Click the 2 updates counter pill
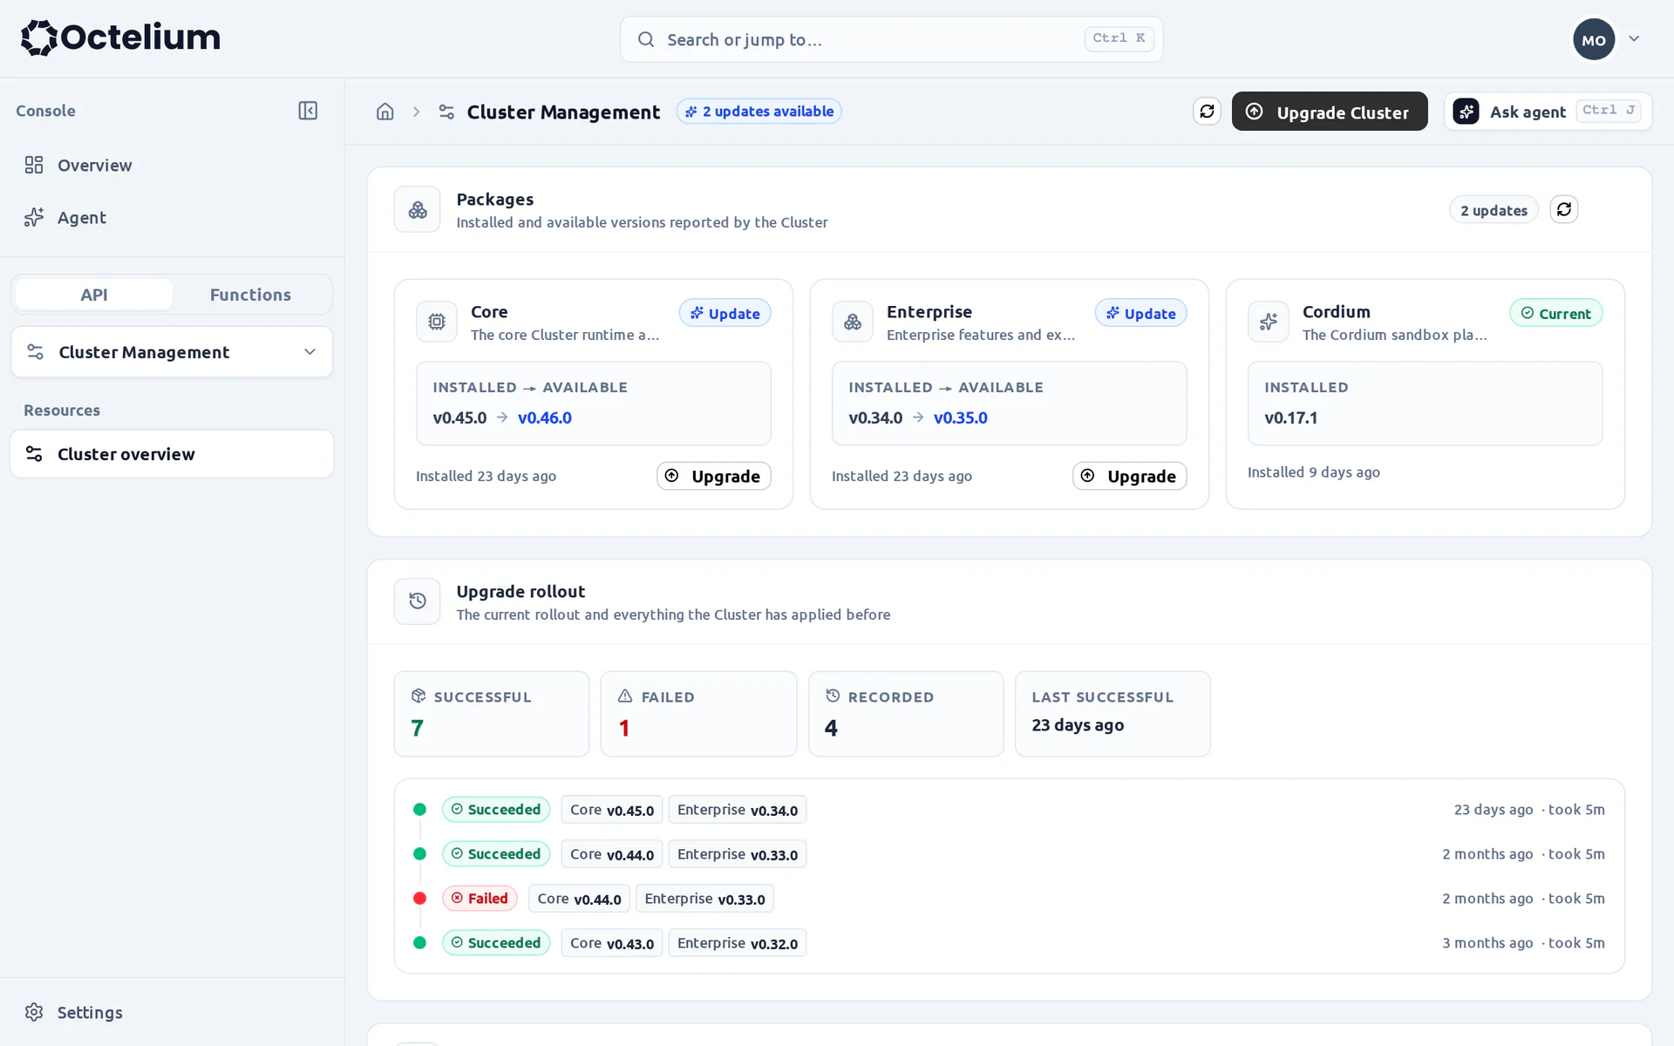 [x=1494, y=210]
